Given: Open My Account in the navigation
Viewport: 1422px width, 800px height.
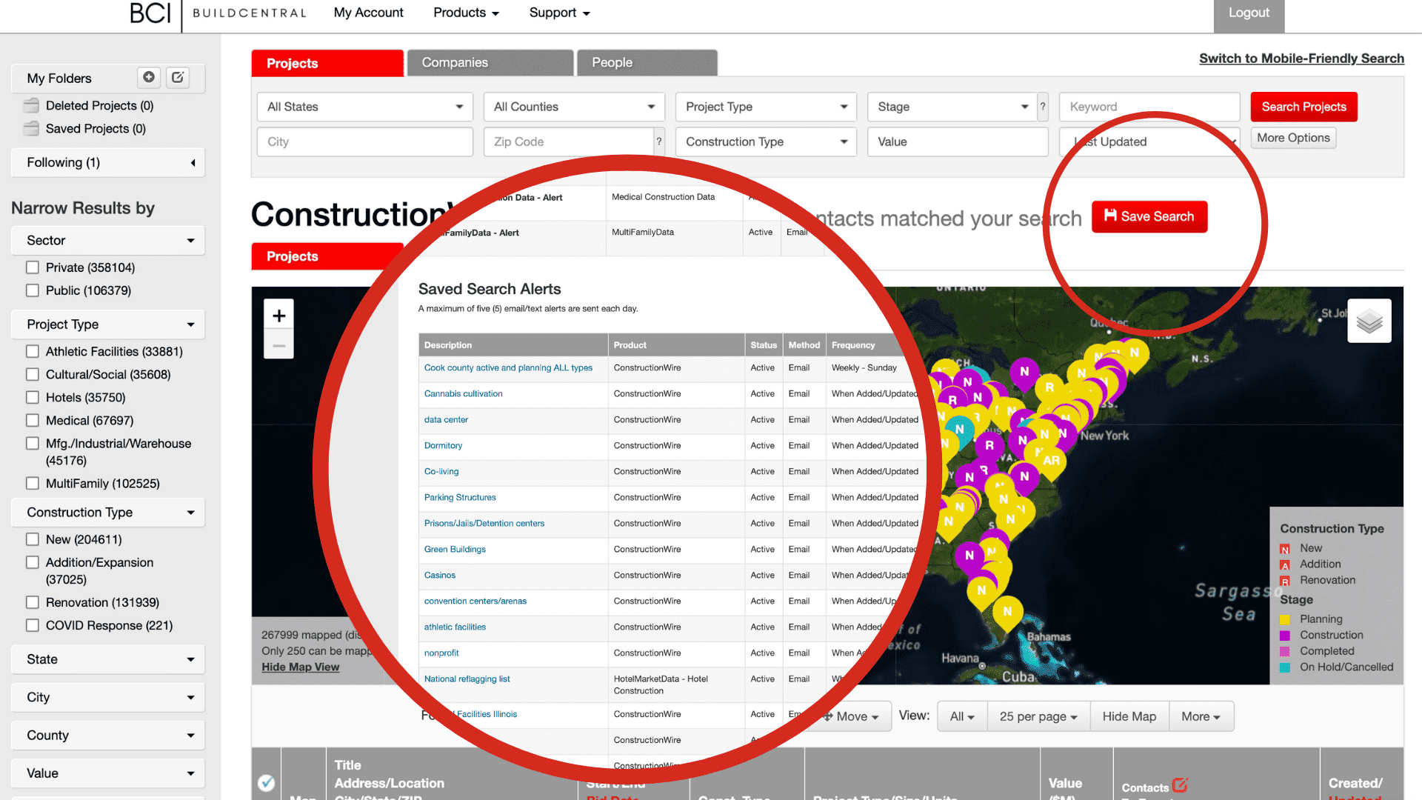Looking at the screenshot, I should pos(368,13).
